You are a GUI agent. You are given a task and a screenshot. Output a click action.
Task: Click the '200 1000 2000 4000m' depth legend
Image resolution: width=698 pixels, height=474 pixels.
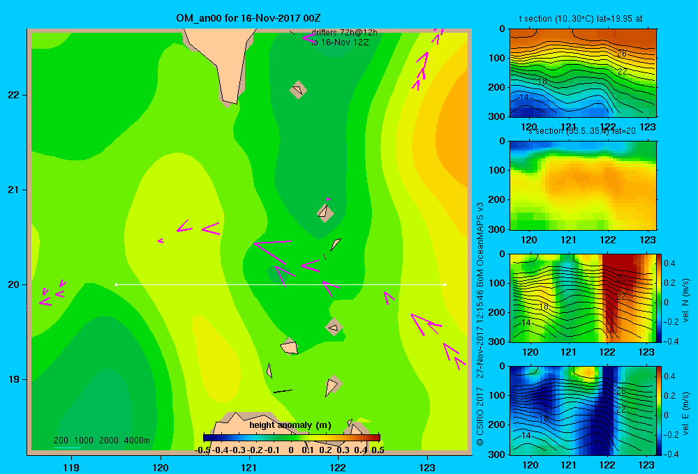coord(101,441)
